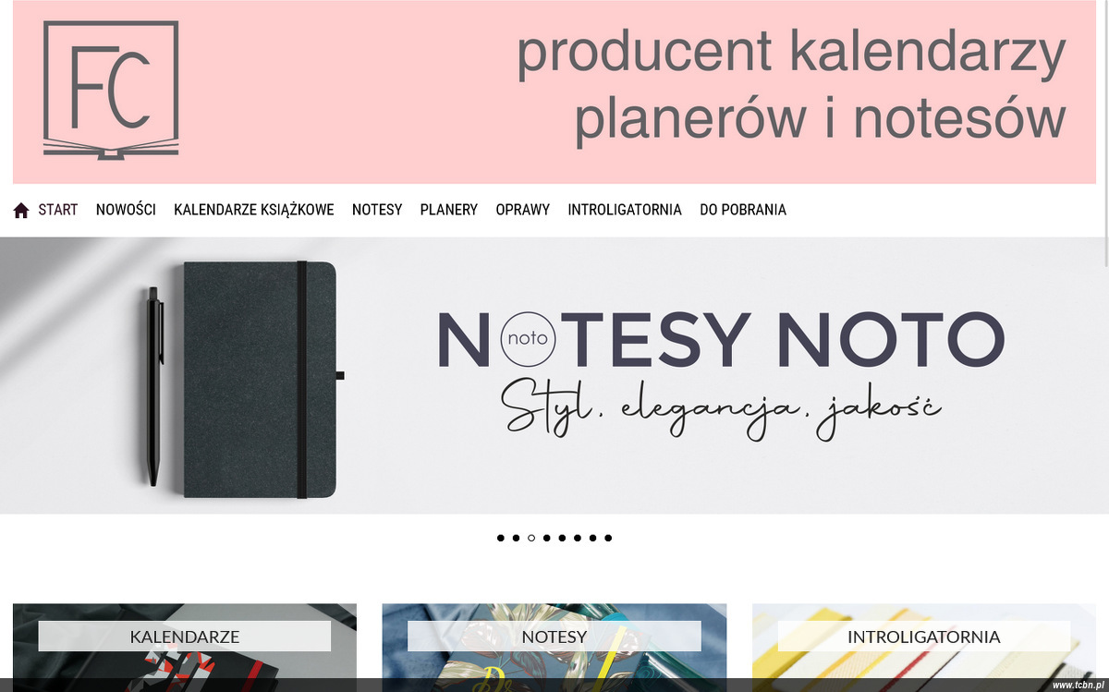This screenshot has width=1109, height=692.
Task: Open the NOWOŚCI menu item
Action: [x=126, y=210]
